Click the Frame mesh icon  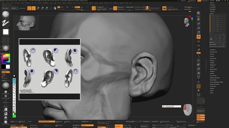199,60
